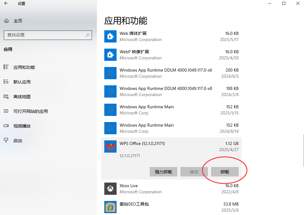Click the Web 媒体扩展 app icon
The height and width of the screenshot is (215, 304).
110,36
